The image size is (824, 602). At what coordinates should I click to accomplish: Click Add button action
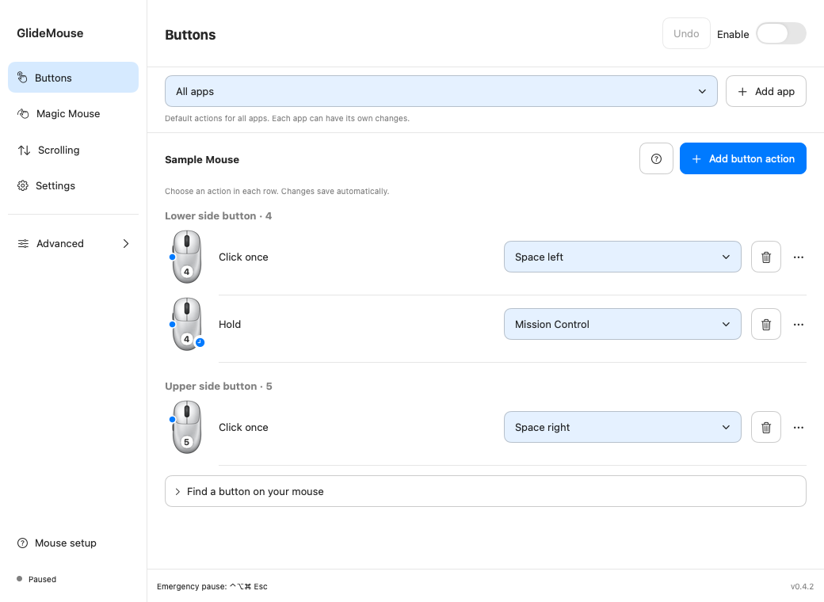click(x=742, y=158)
